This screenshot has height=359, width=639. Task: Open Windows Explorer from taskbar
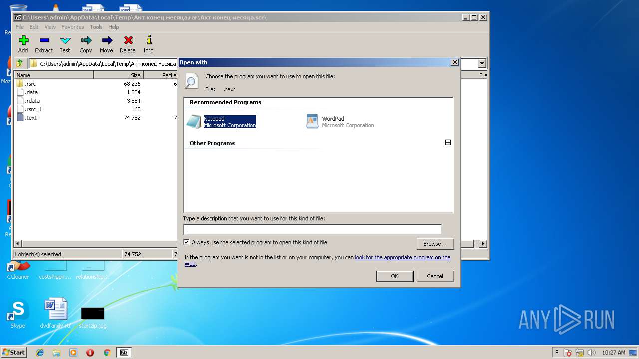coord(56,353)
